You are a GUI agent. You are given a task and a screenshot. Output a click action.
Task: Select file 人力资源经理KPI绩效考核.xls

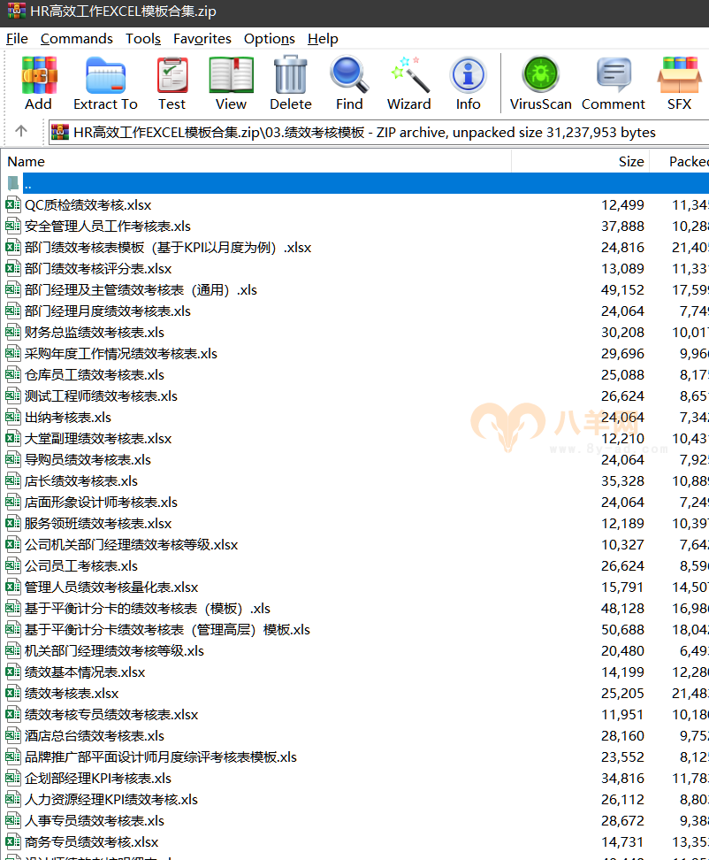tap(111, 800)
